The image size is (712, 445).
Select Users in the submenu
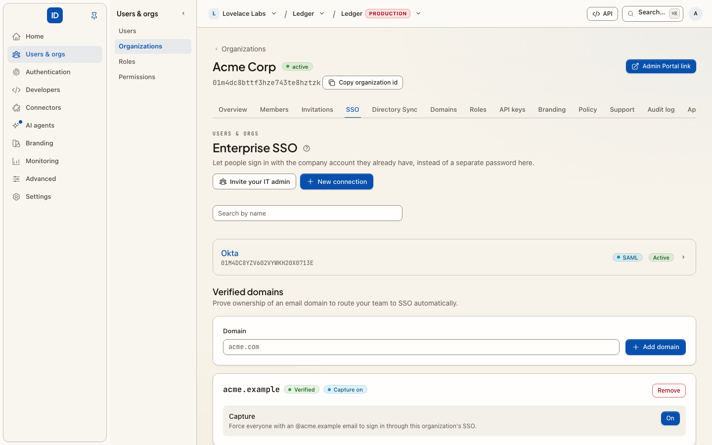153,31
